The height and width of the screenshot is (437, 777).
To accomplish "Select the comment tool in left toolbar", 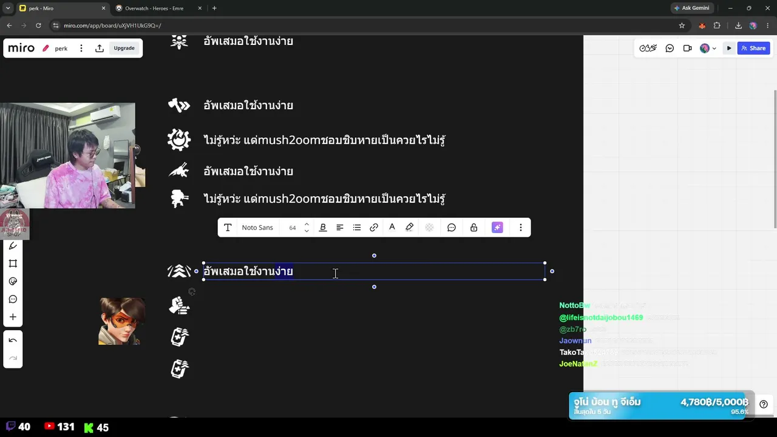I will click(x=13, y=299).
